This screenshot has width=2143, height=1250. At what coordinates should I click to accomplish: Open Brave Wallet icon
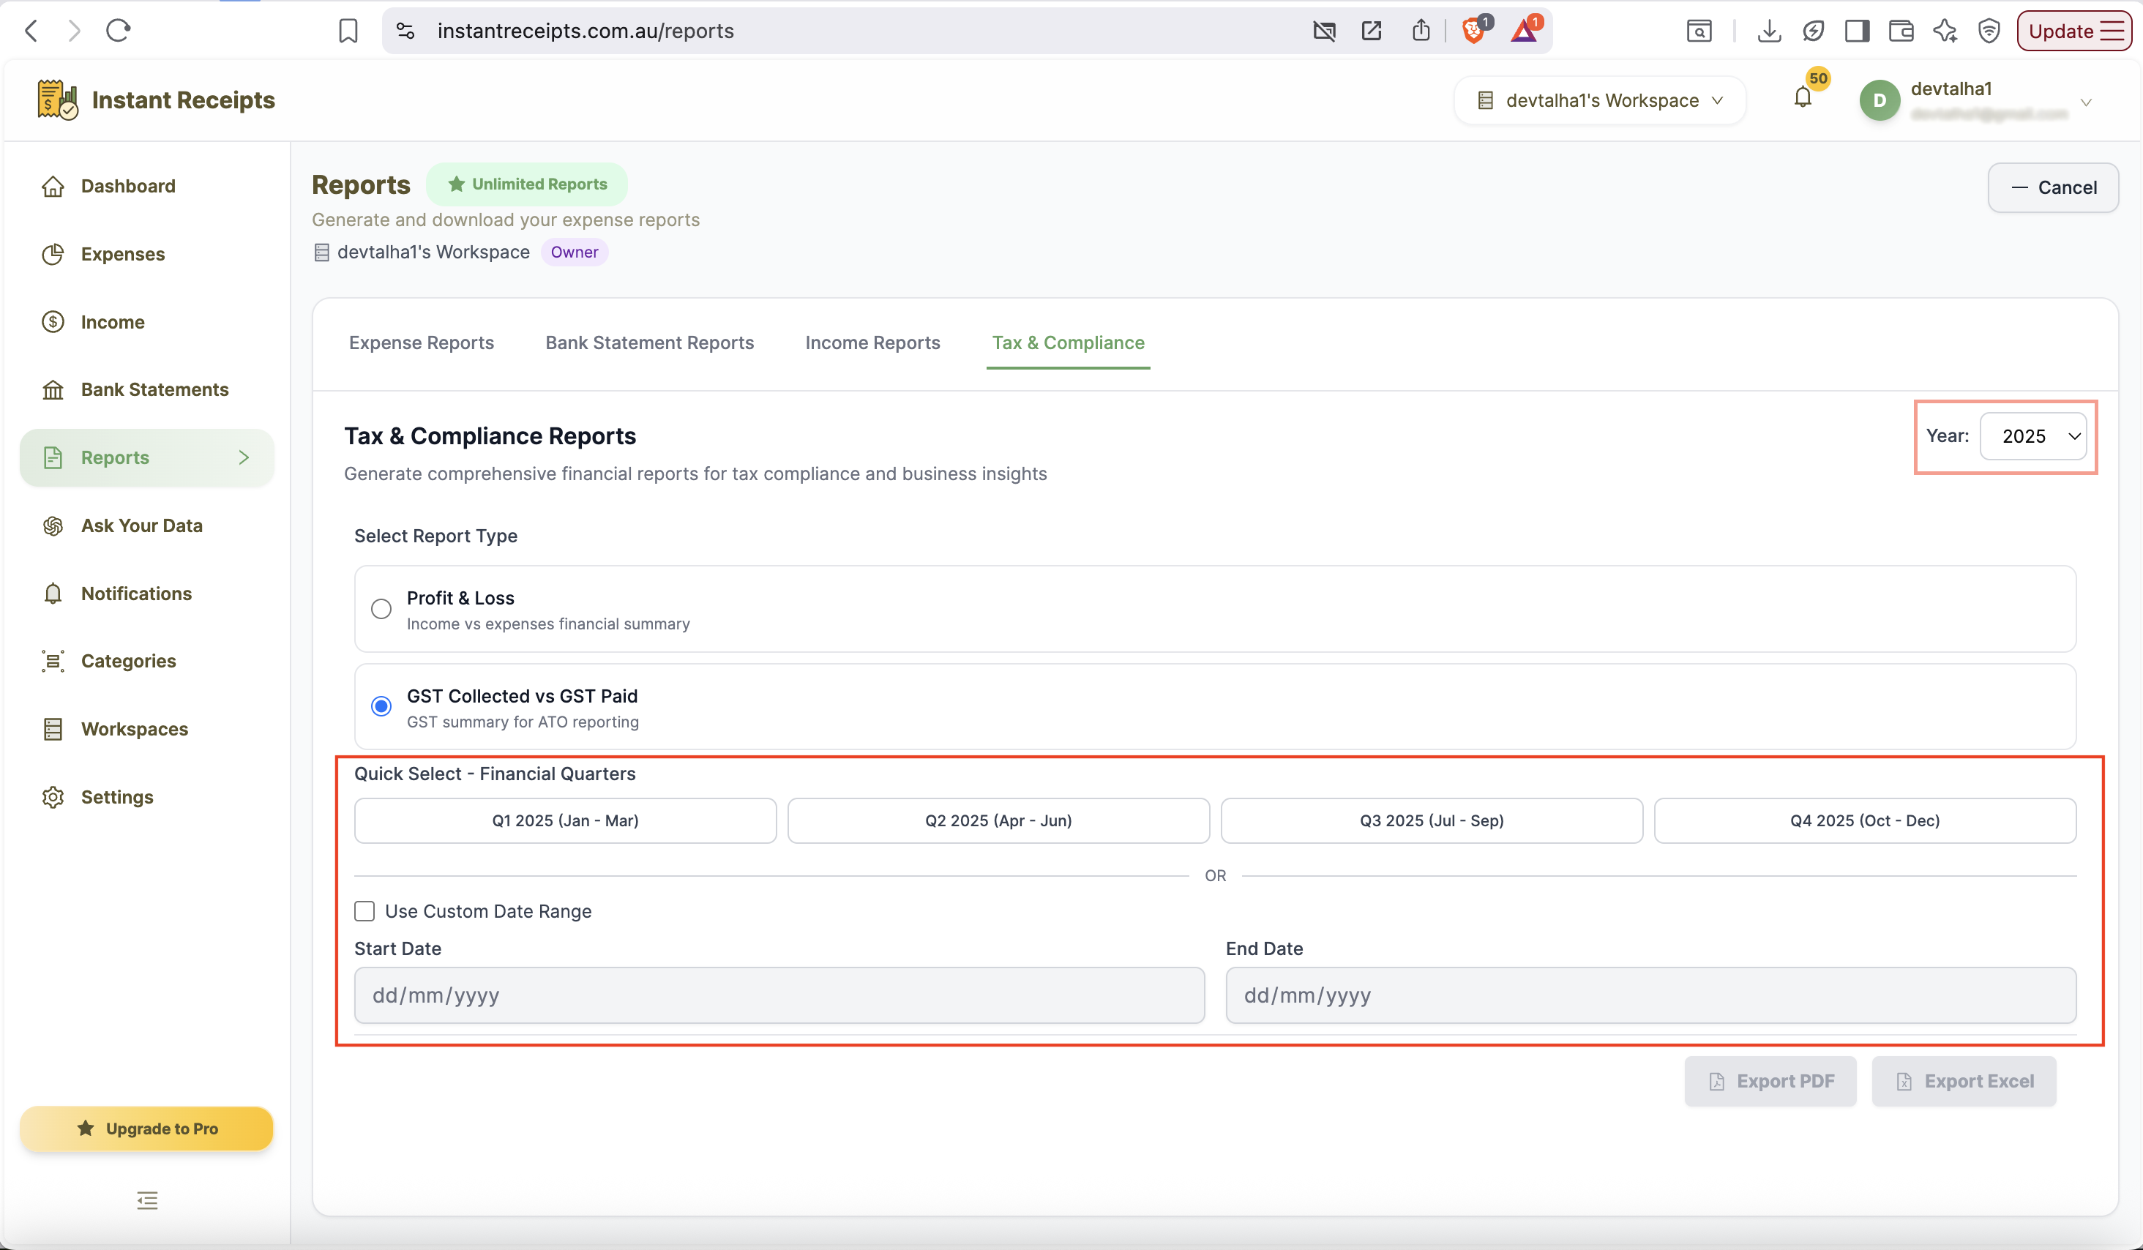point(1901,31)
